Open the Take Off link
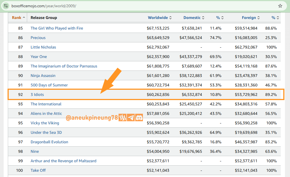 [x=38, y=170]
